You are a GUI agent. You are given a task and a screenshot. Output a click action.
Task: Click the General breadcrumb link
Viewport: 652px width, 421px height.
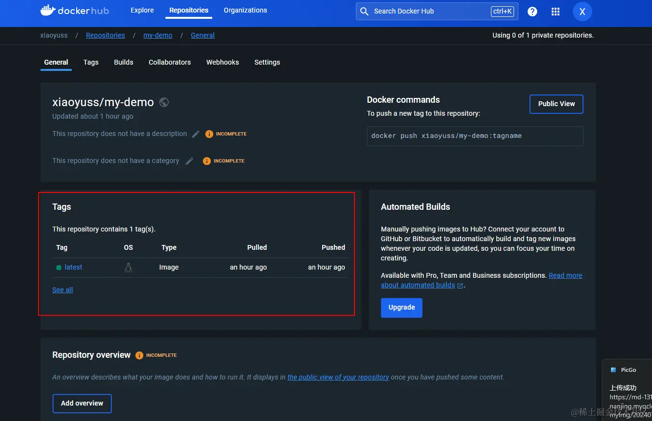203,35
